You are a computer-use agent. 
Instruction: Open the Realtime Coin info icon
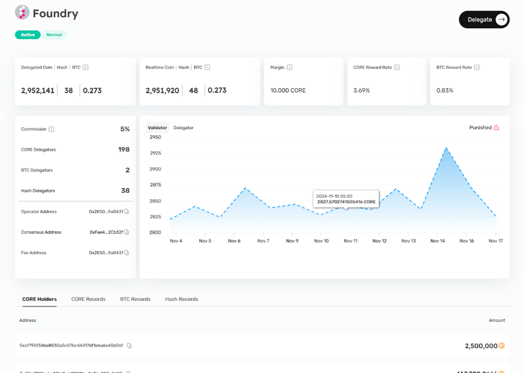click(207, 67)
